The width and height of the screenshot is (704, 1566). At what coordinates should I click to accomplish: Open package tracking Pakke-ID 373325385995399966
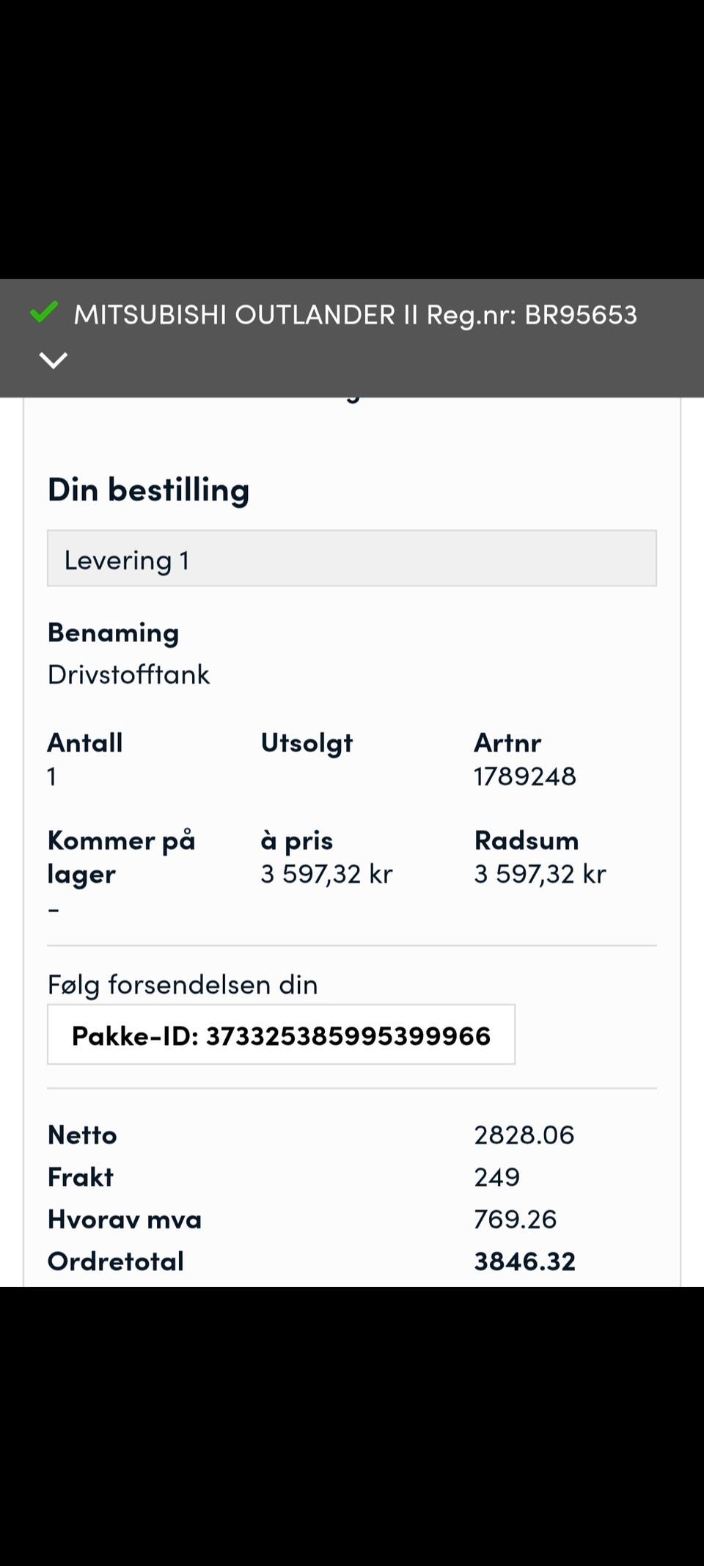[281, 1035]
